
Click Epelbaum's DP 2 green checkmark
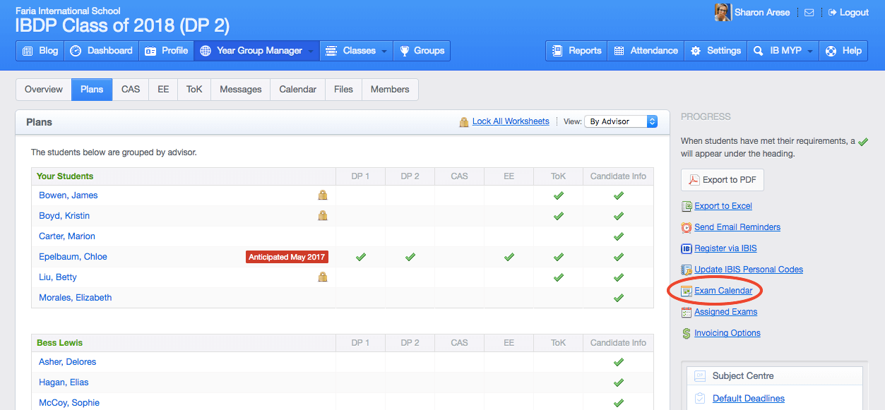[410, 257]
